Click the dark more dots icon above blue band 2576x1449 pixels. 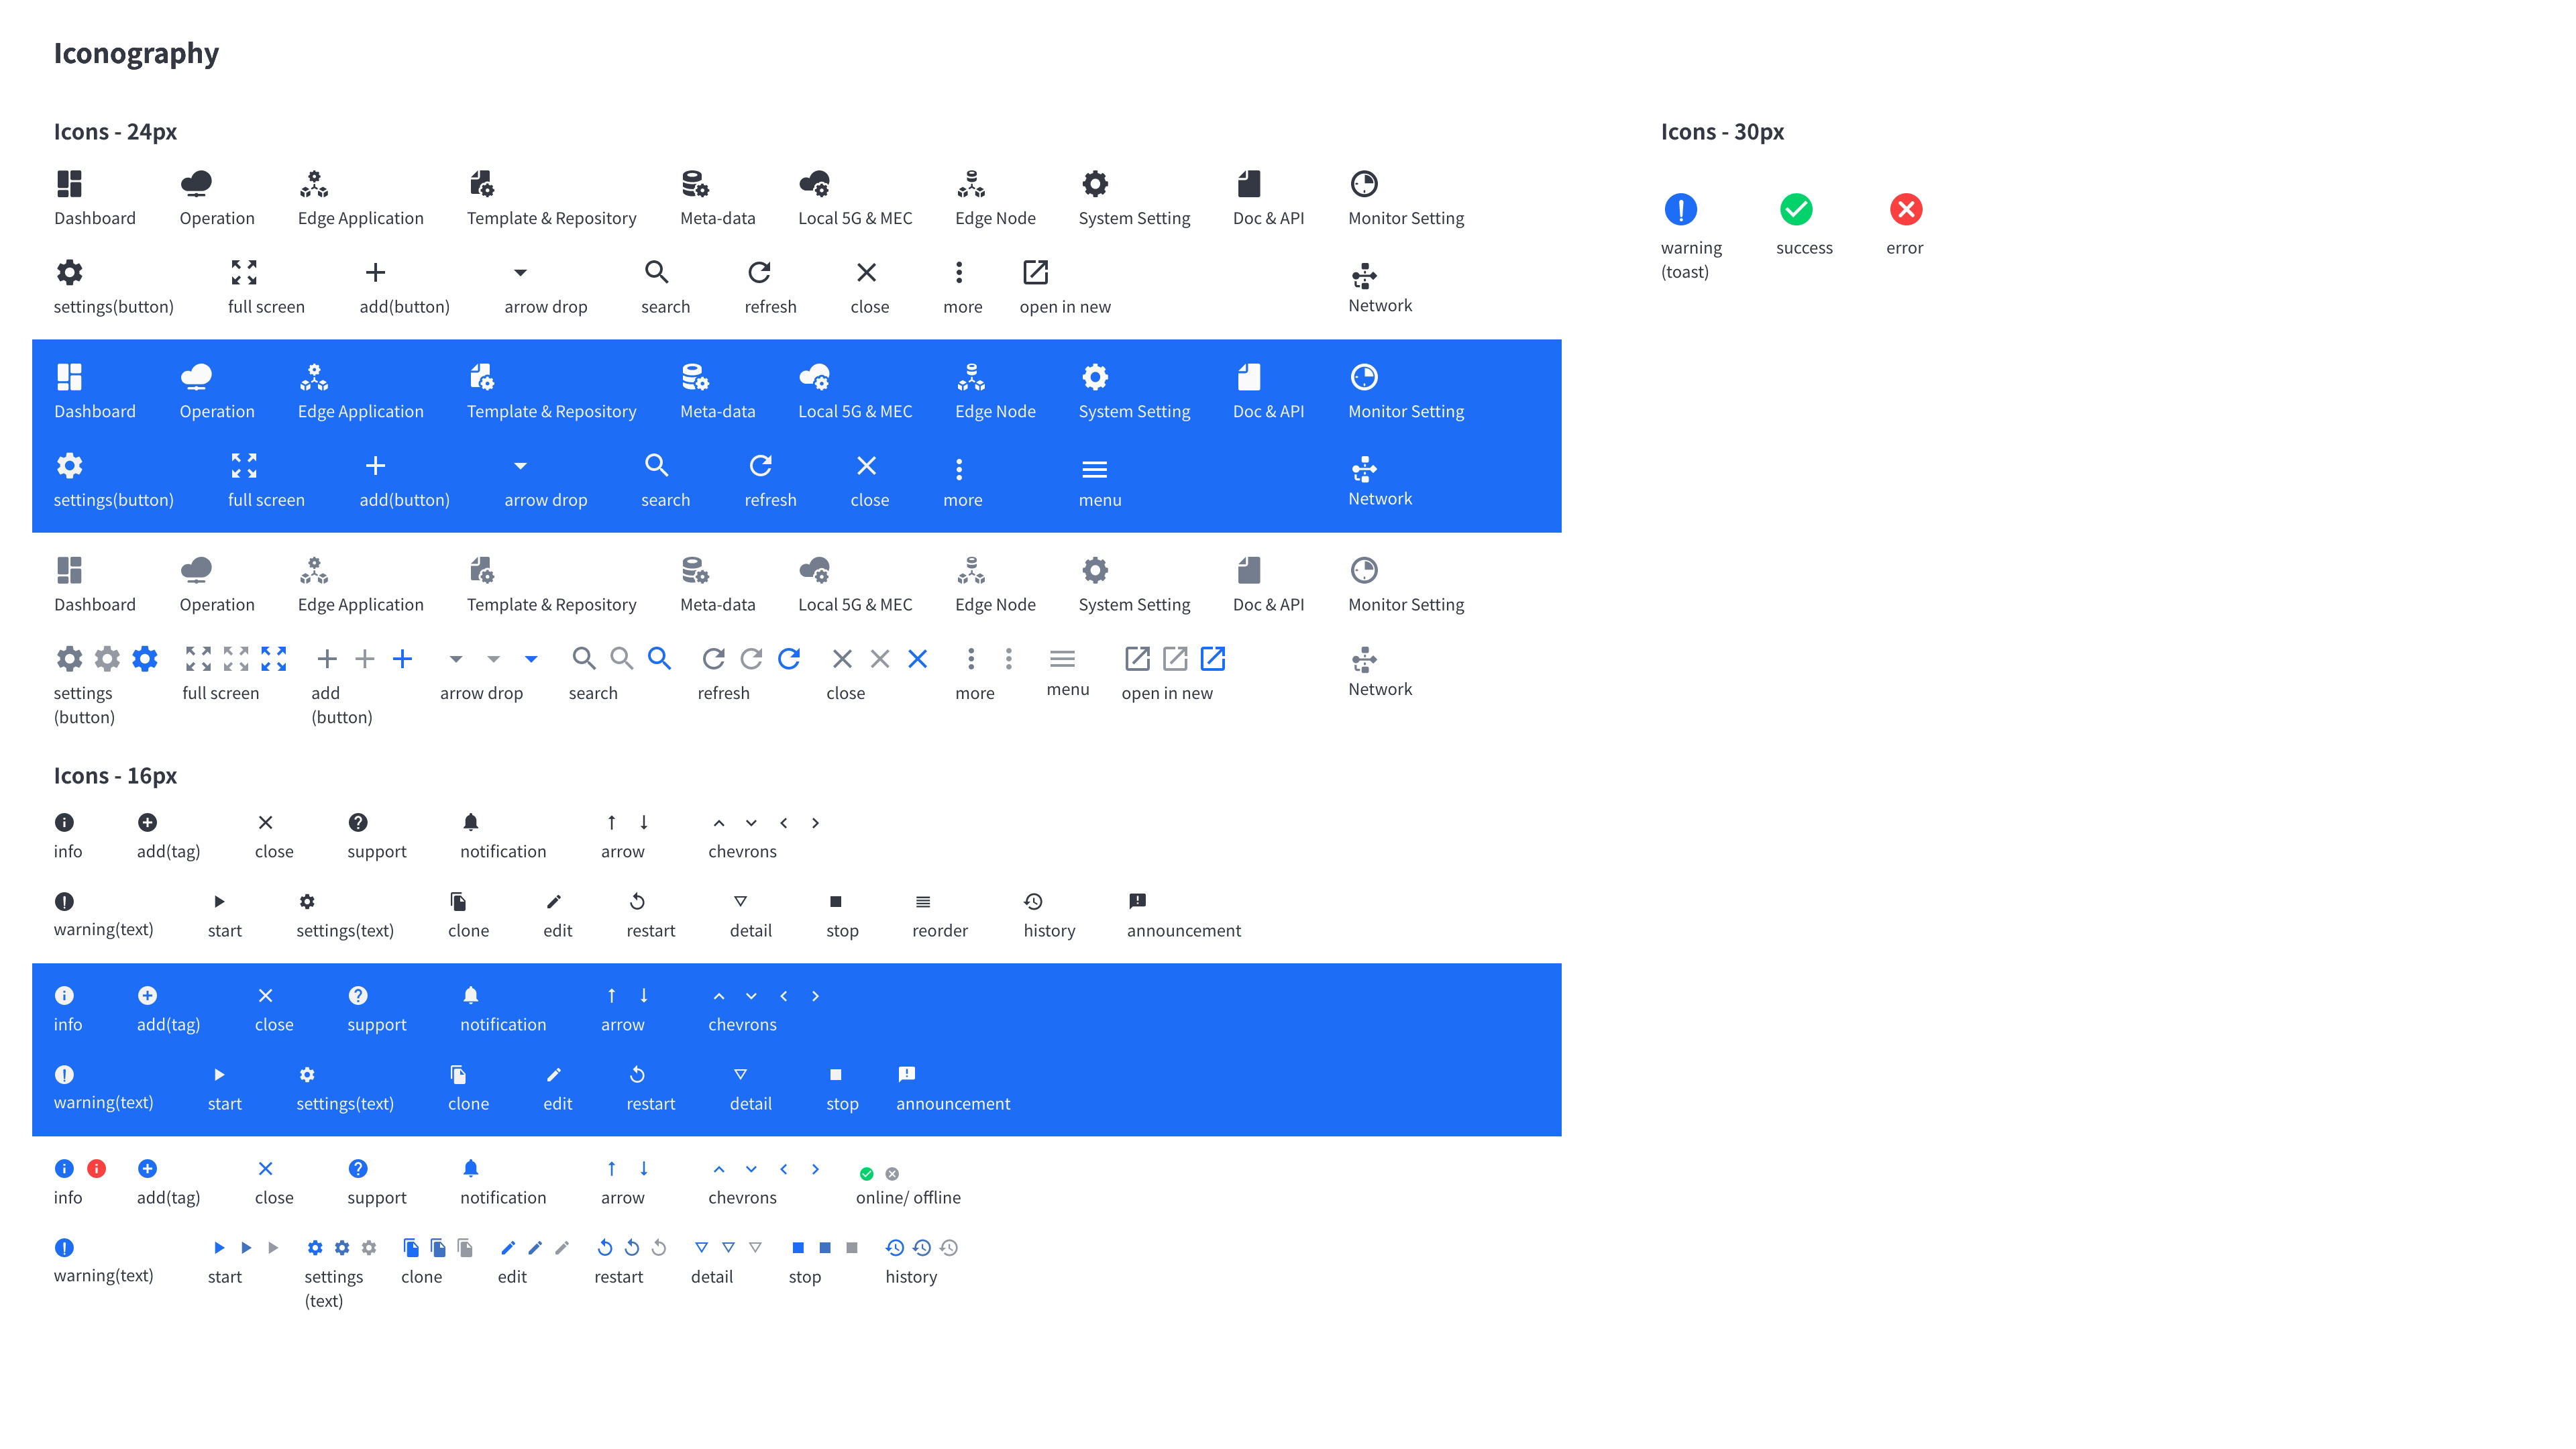(x=959, y=272)
